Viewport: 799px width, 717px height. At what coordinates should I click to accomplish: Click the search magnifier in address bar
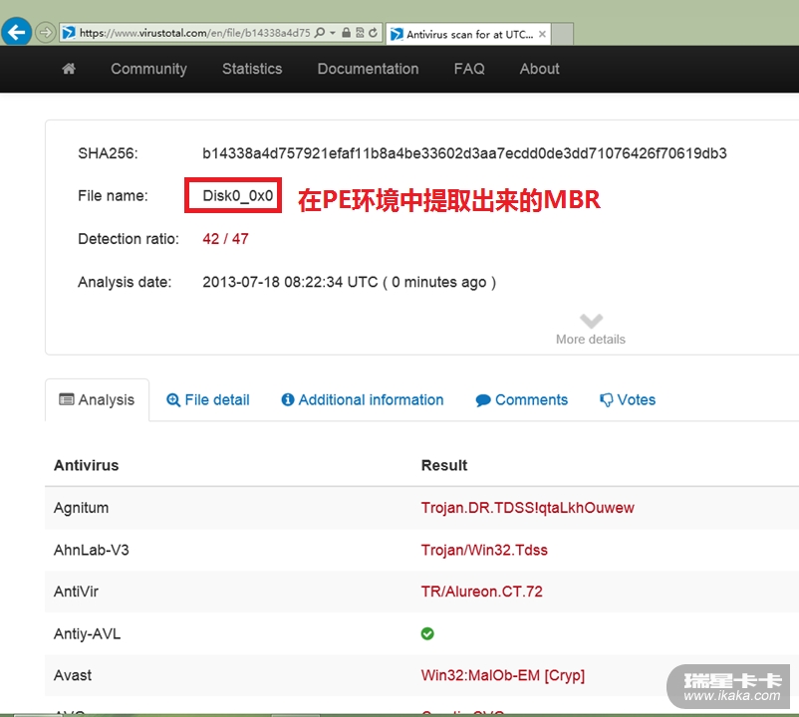(320, 33)
